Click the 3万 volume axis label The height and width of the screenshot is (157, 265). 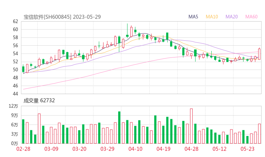15,134
